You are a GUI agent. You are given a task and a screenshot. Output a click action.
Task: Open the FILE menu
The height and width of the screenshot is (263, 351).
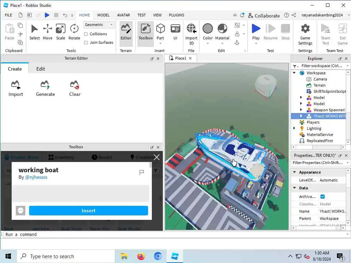pos(9,15)
